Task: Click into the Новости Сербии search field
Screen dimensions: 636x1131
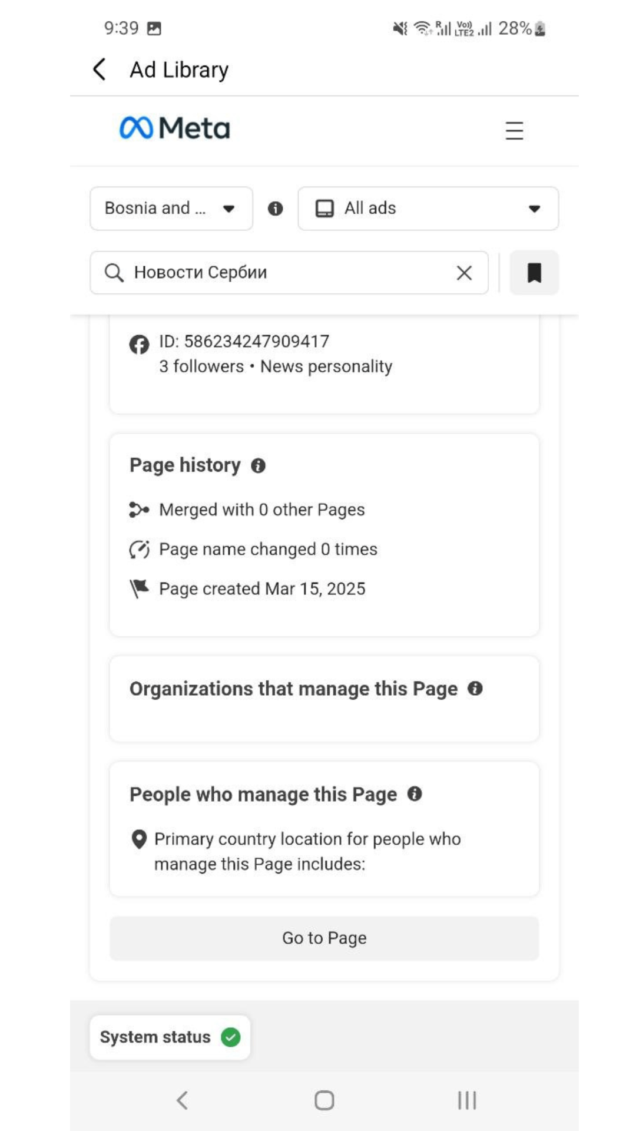Action: tap(289, 273)
